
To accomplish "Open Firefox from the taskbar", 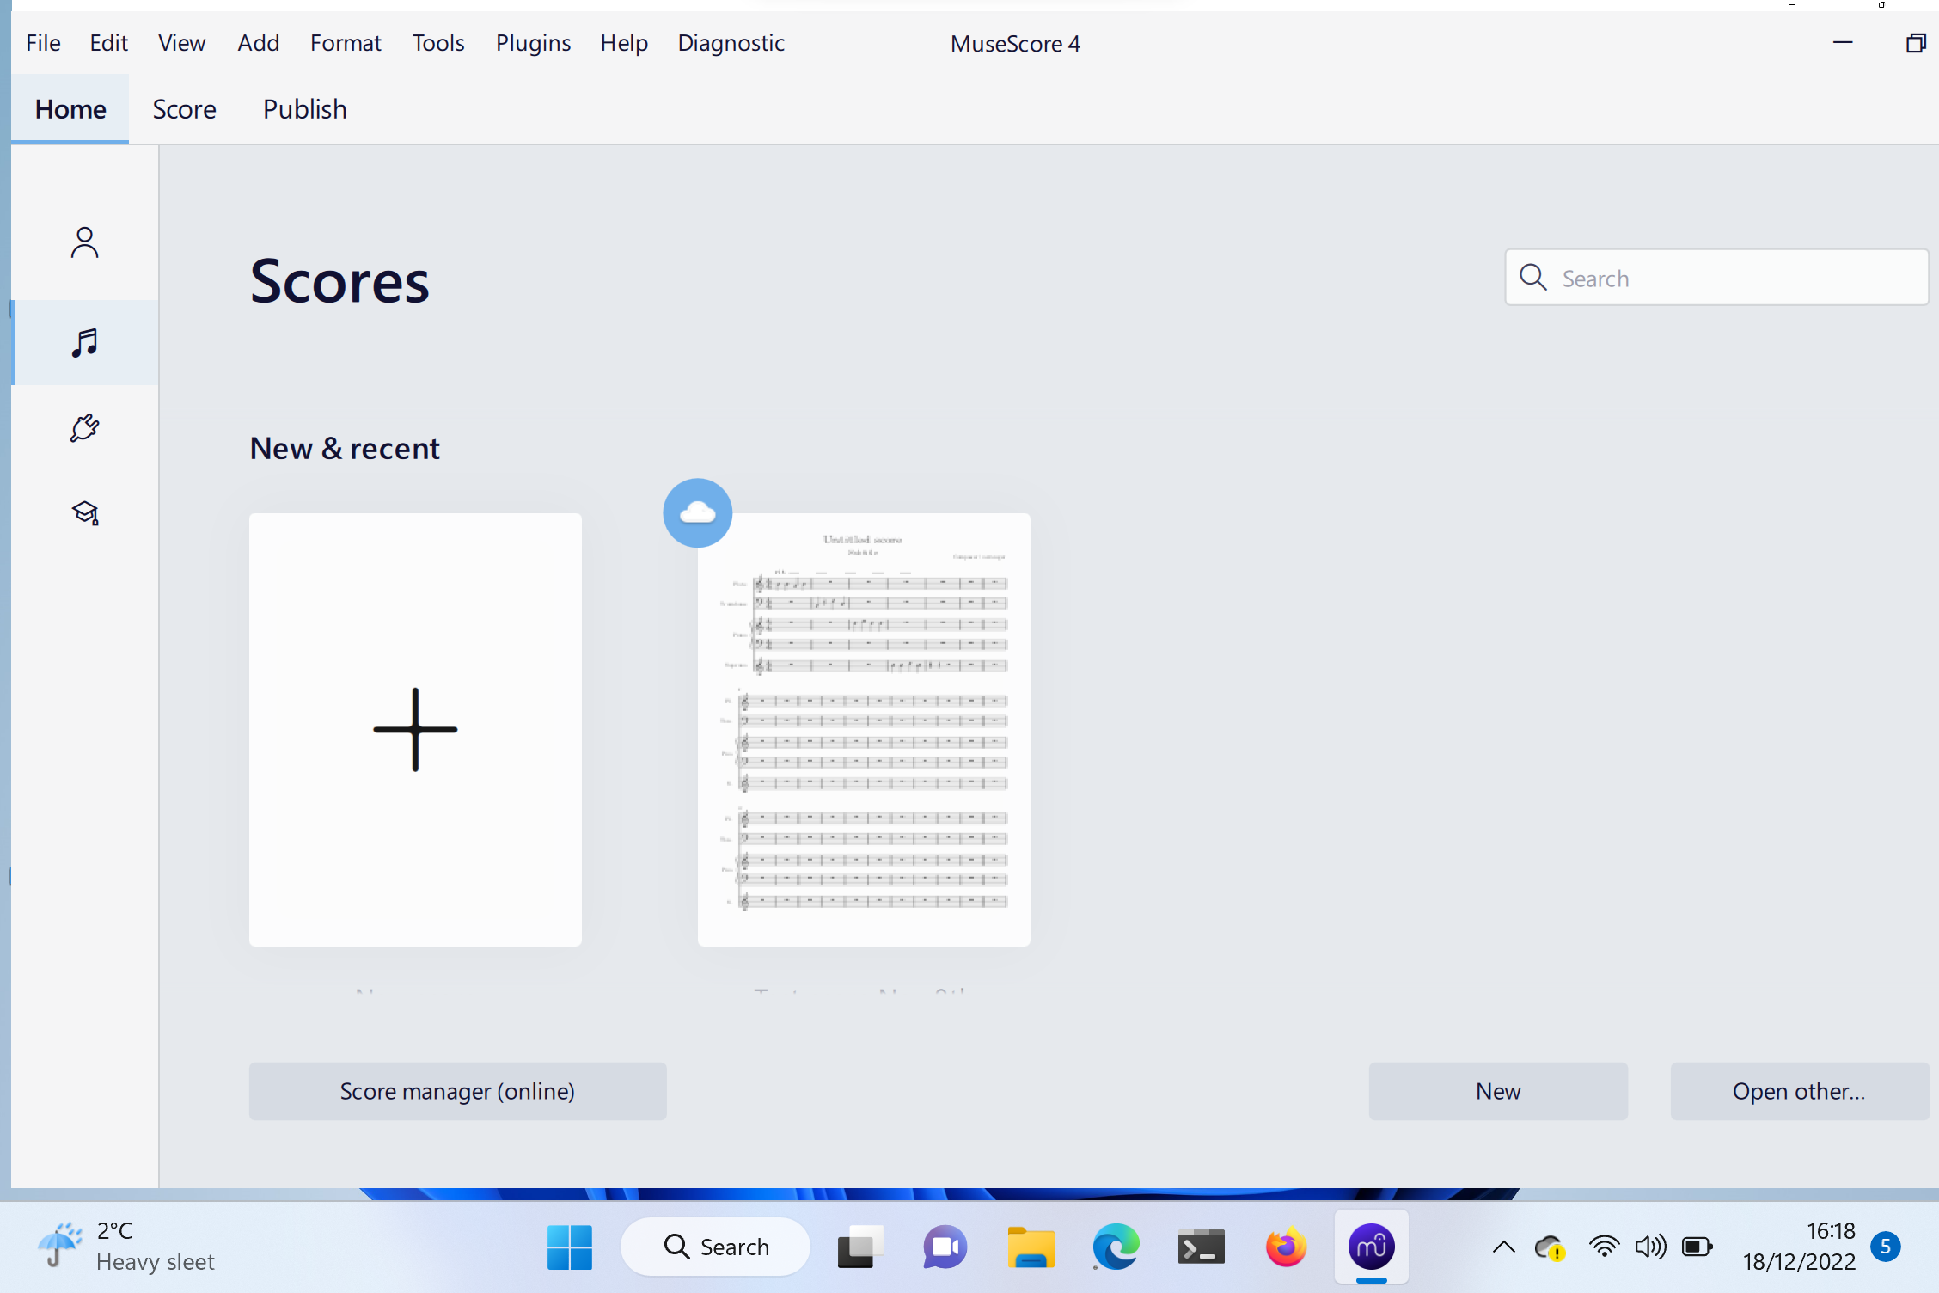I will (x=1285, y=1247).
